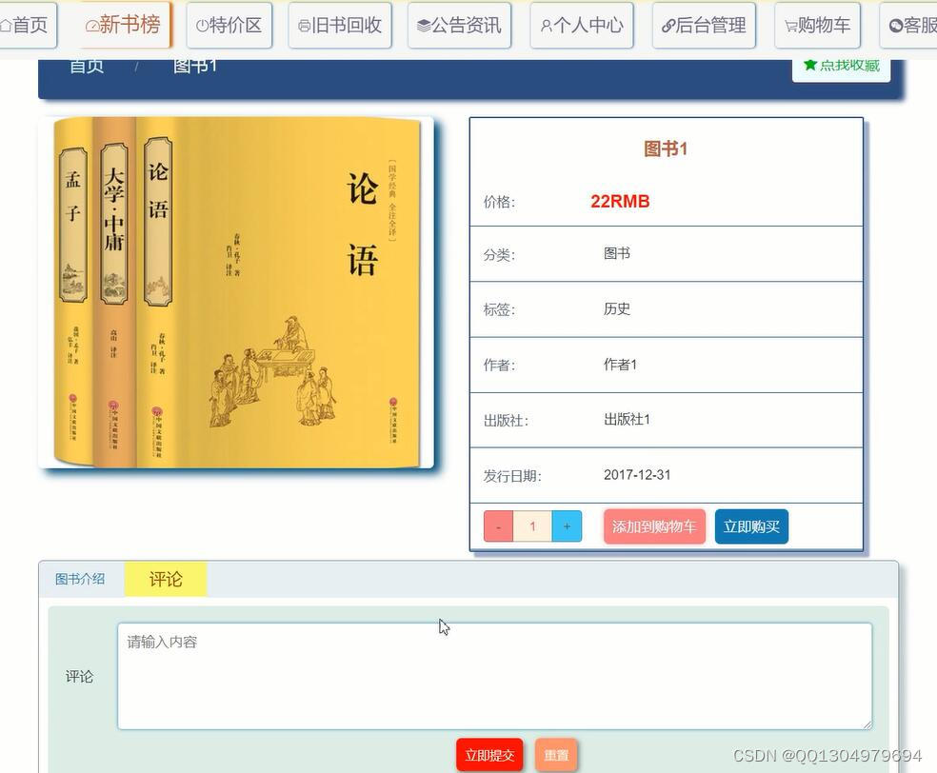The height and width of the screenshot is (773, 937).
Task: Click the comment textarea 请输入内容
Action: point(495,676)
